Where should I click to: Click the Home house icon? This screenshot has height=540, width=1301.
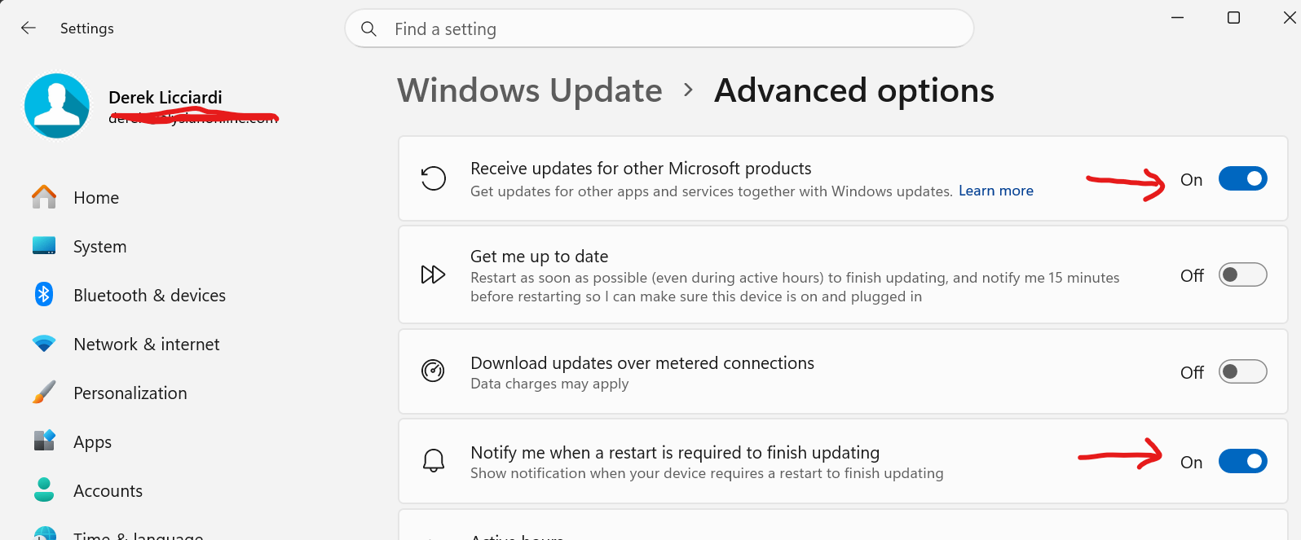(44, 197)
